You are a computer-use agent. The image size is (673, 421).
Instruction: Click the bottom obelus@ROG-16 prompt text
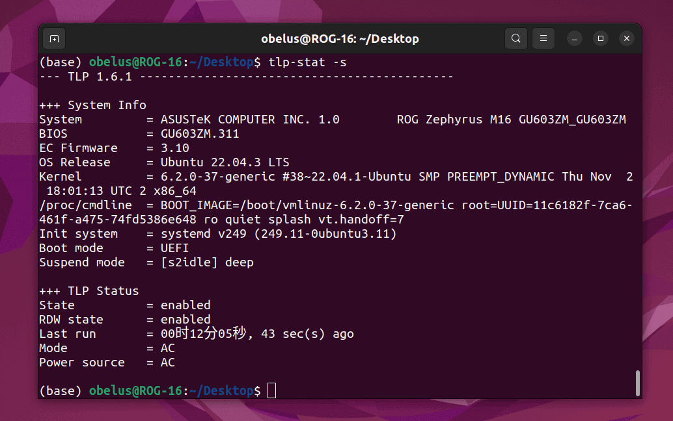[x=135, y=391]
